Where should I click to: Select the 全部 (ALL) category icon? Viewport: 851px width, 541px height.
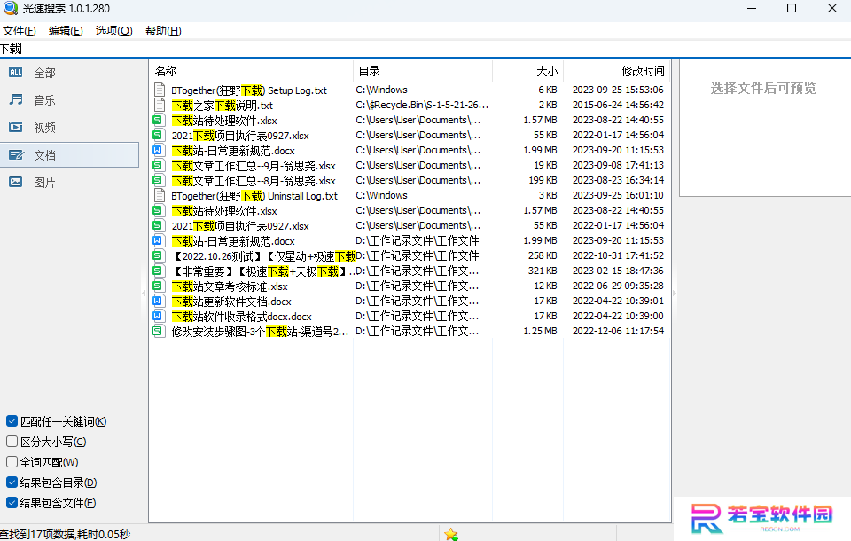pyautogui.click(x=16, y=72)
